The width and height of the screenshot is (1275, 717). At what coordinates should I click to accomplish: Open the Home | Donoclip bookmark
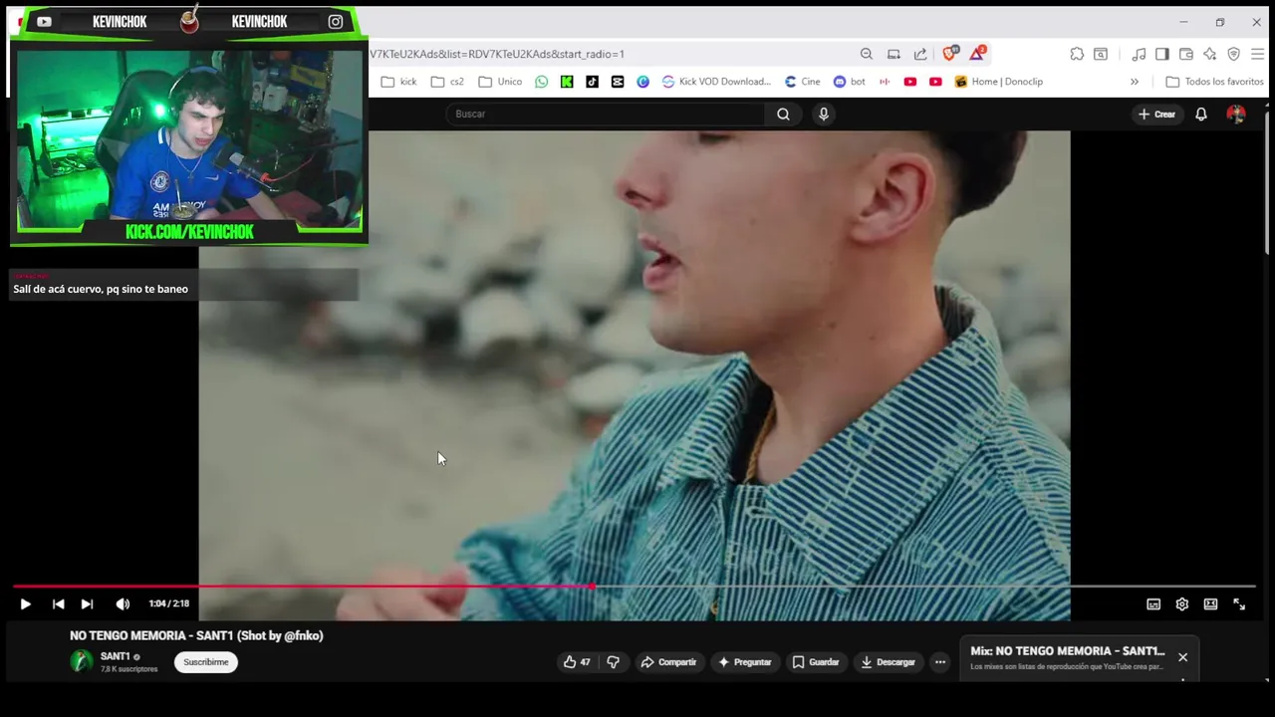click(999, 82)
